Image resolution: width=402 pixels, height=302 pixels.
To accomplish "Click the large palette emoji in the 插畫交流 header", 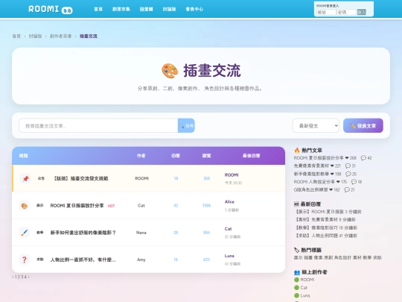I will pos(170,71).
